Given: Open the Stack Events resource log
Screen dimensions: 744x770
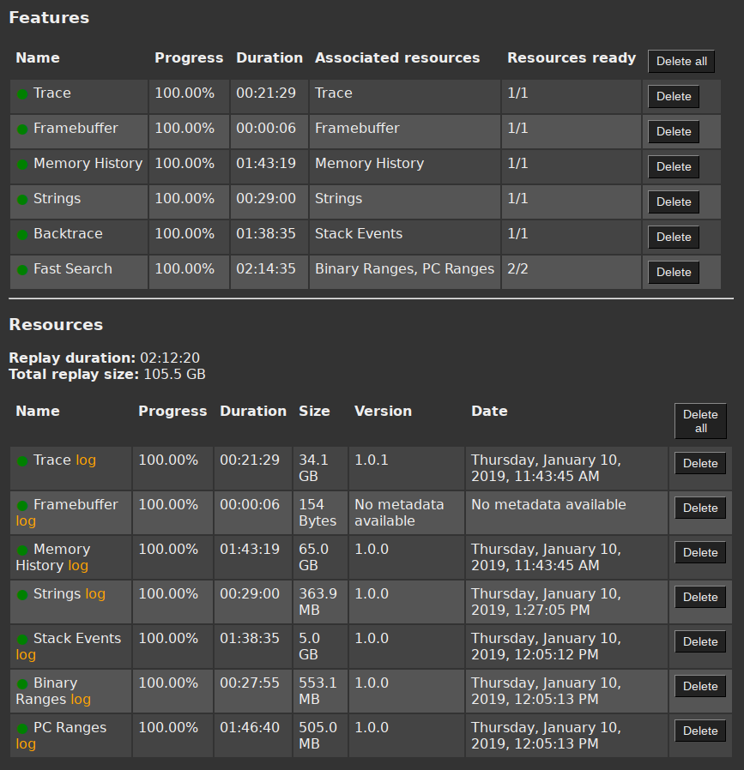Looking at the screenshot, I should [x=27, y=654].
